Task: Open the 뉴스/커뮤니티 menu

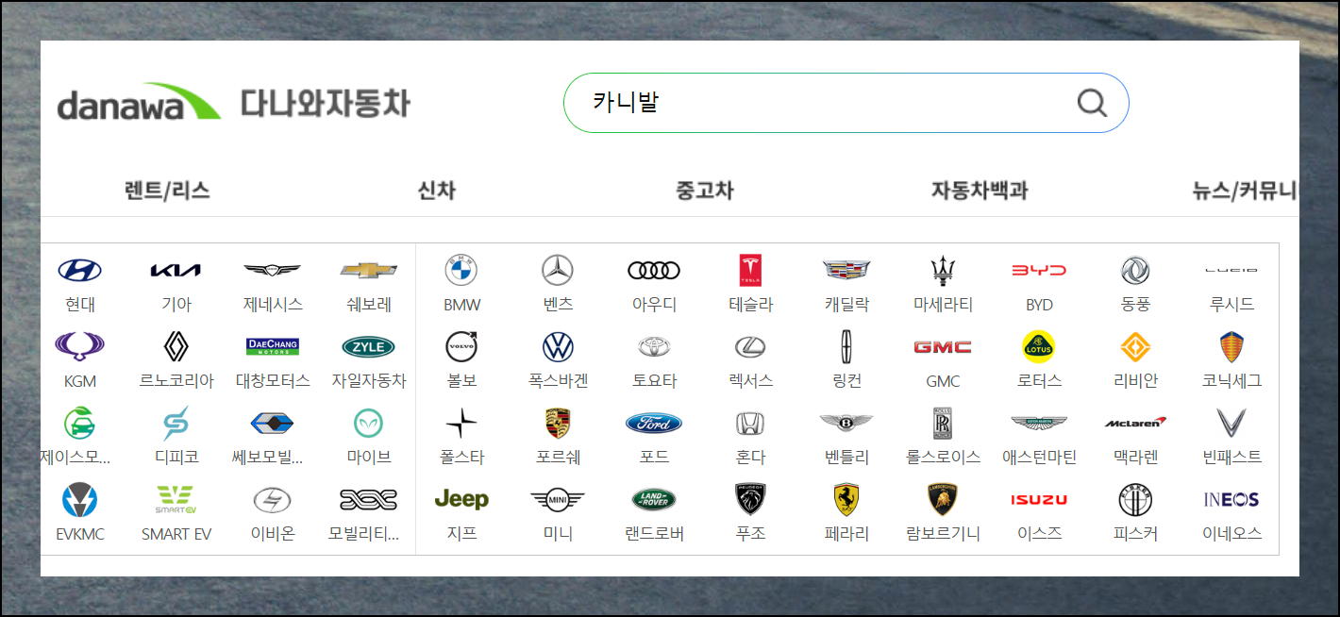Action: click(x=1246, y=190)
